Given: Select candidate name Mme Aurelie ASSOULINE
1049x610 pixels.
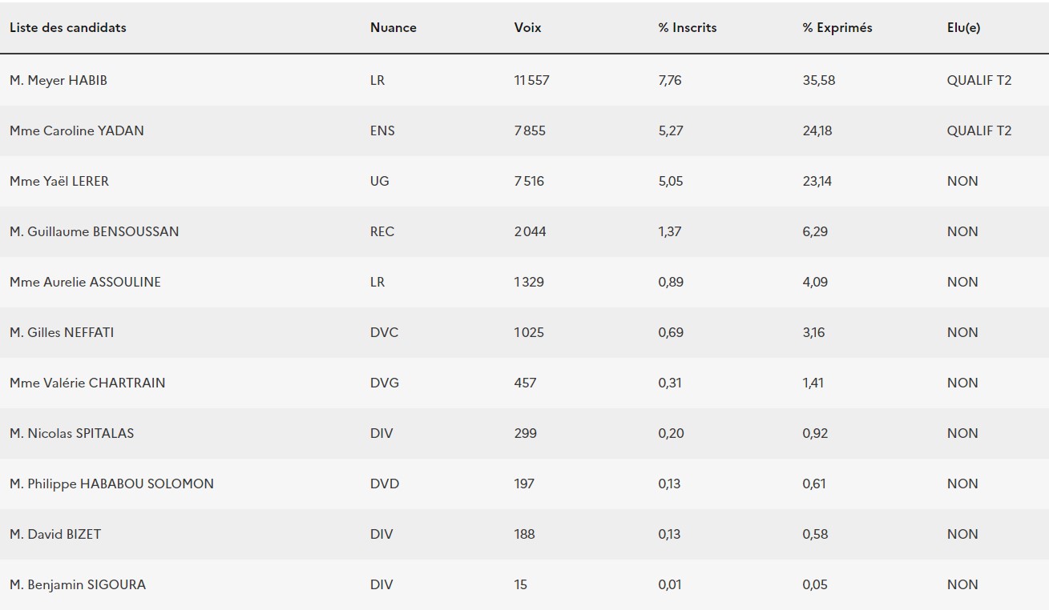Looking at the screenshot, I should coord(85,282).
